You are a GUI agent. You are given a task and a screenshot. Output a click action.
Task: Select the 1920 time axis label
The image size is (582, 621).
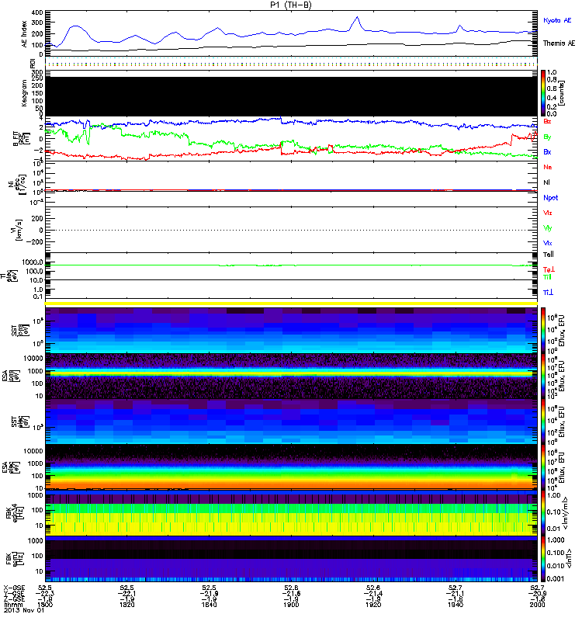tap(373, 605)
